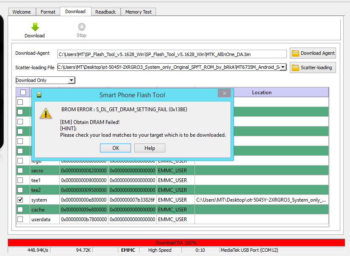
Task: Close the Smart Phone Flash Tool error dialog
Action: 225,93
